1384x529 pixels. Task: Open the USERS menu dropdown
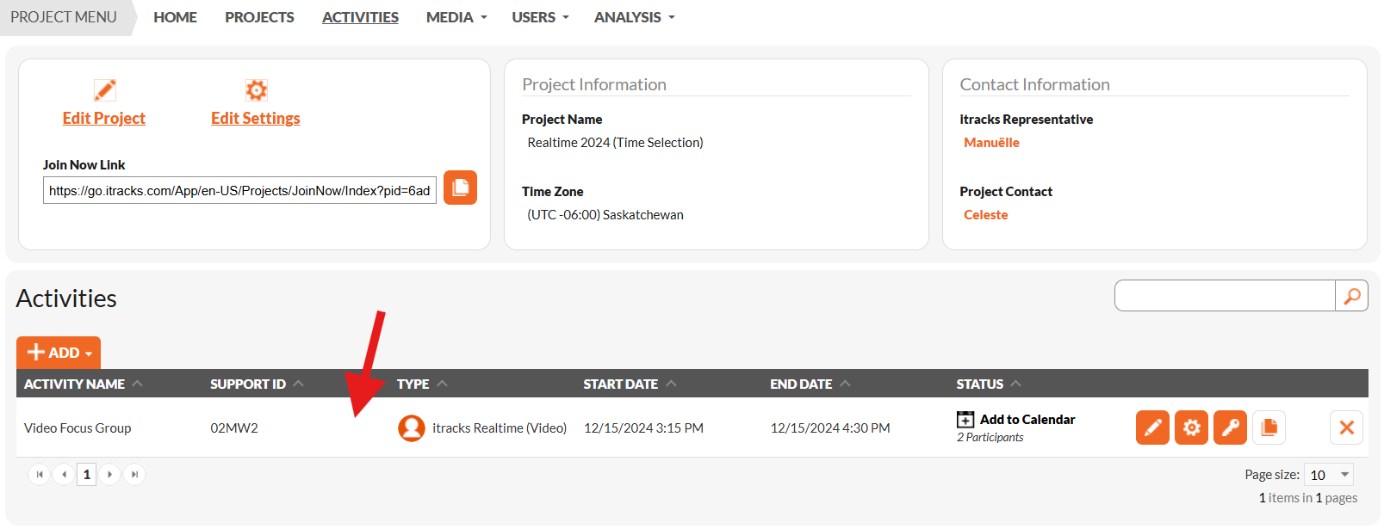click(540, 17)
